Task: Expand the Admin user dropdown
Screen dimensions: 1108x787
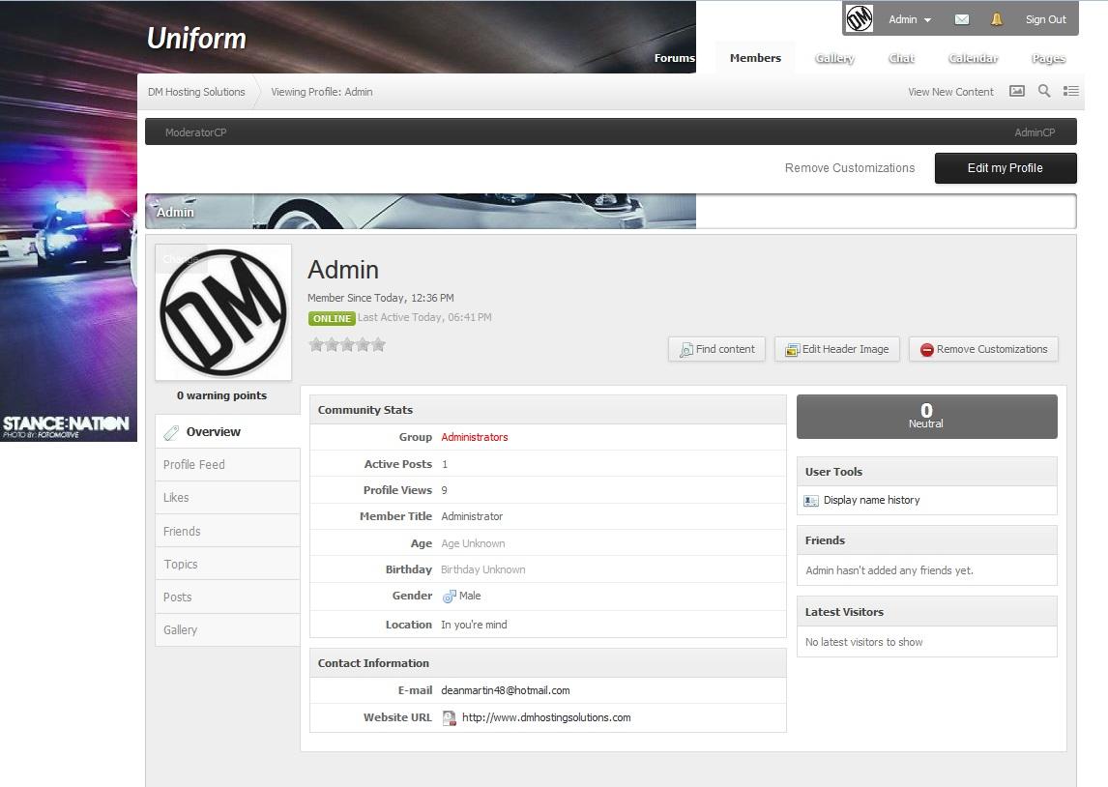Action: (x=910, y=19)
